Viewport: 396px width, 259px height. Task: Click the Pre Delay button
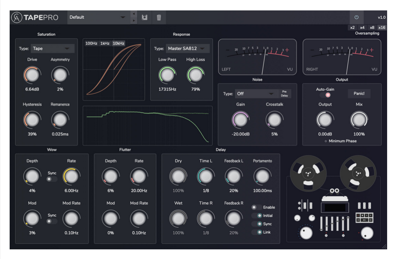point(284,93)
